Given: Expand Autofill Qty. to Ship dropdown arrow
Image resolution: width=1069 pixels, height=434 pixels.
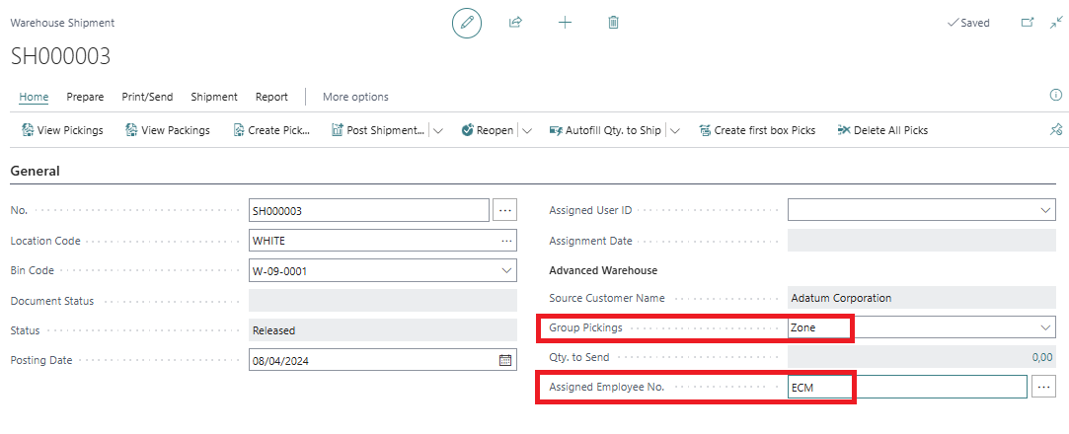Looking at the screenshot, I should point(675,130).
